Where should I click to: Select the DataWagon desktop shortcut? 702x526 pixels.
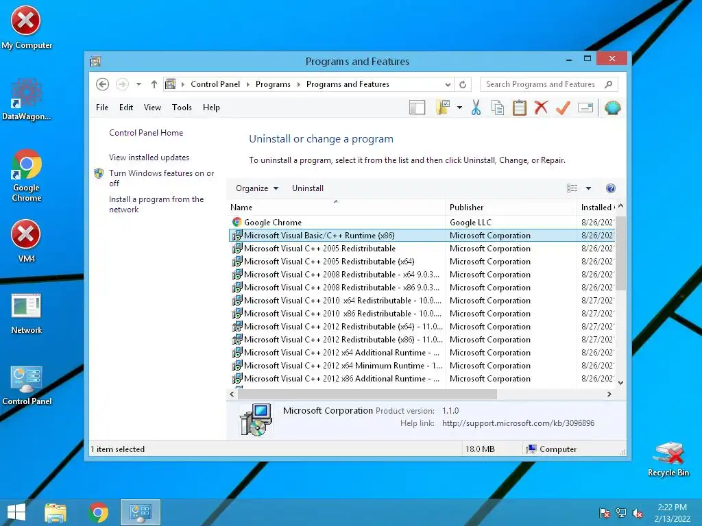[x=27, y=99]
